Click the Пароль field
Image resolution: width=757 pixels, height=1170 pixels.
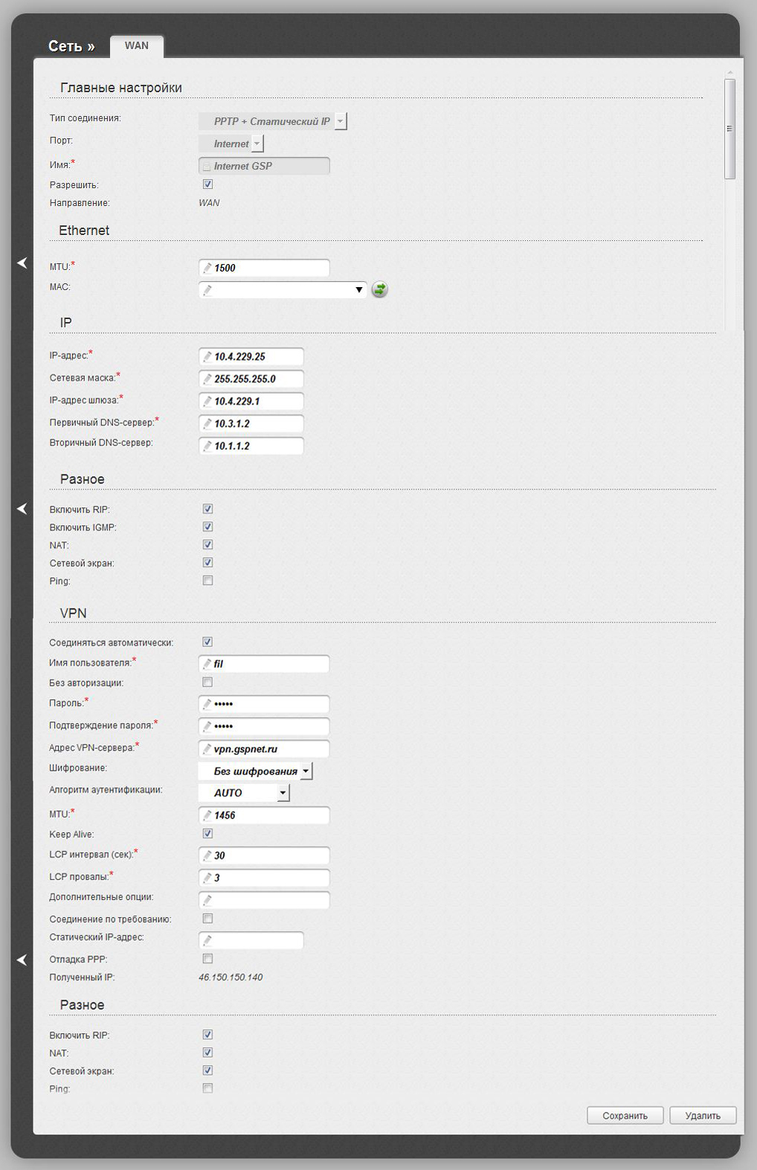pyautogui.click(x=264, y=704)
